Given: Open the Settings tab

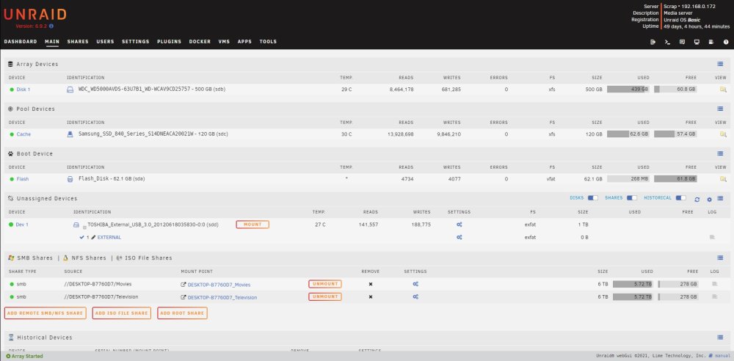Looking at the screenshot, I should 136,42.
